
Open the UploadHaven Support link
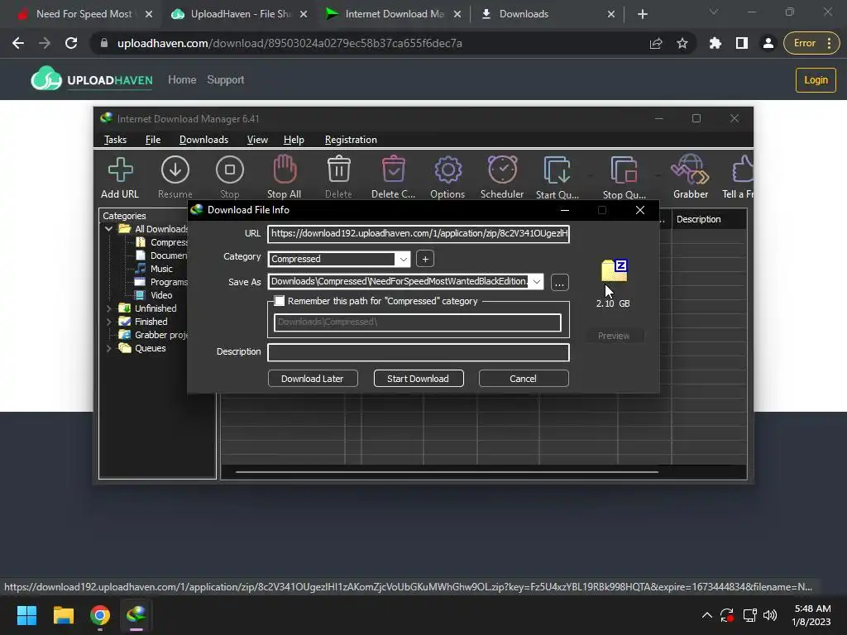(x=226, y=80)
